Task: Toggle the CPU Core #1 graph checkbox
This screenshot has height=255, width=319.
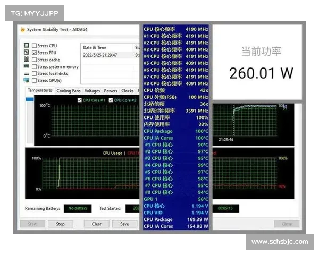Action: (80, 100)
